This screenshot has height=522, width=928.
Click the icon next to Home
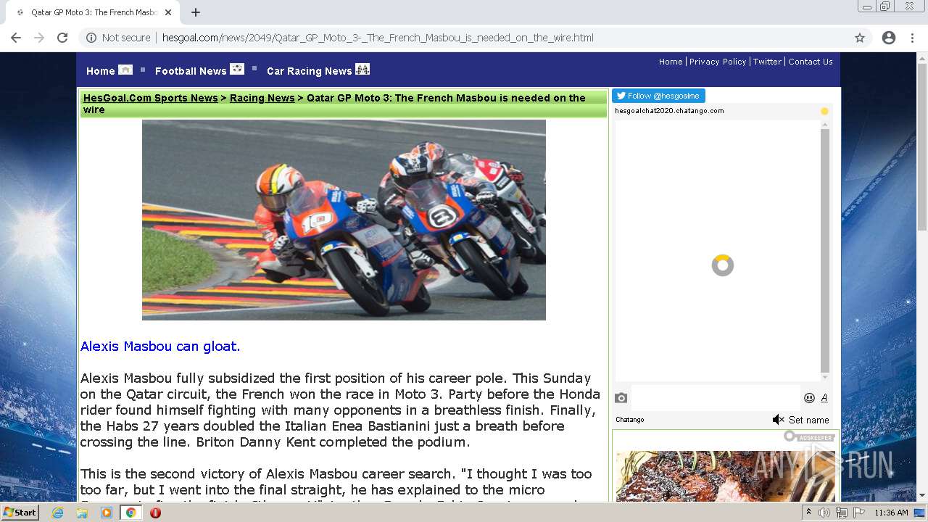tap(125, 70)
